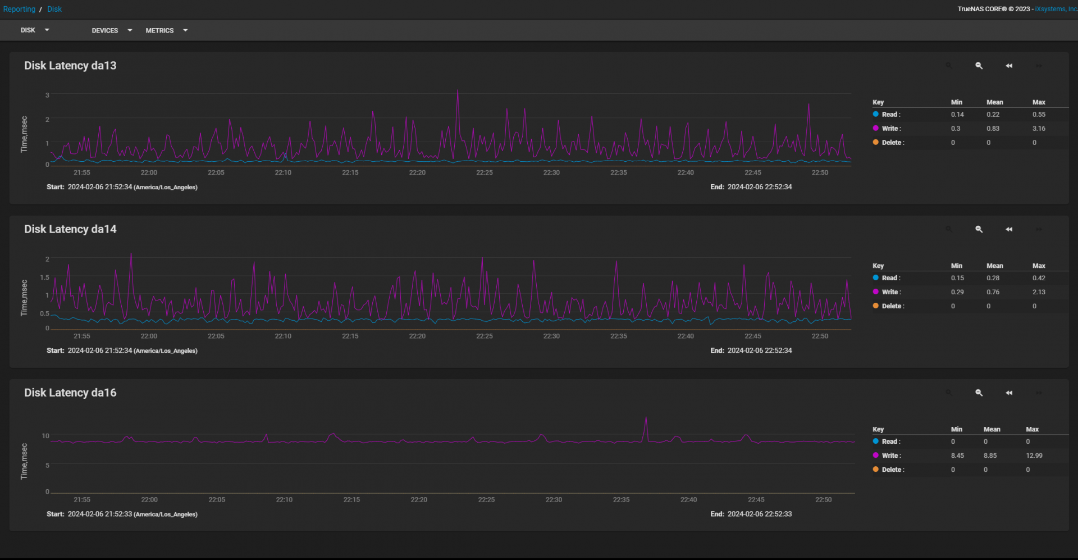Click the da13 Read min value 0.14
The width and height of the screenshot is (1078, 560).
957,115
